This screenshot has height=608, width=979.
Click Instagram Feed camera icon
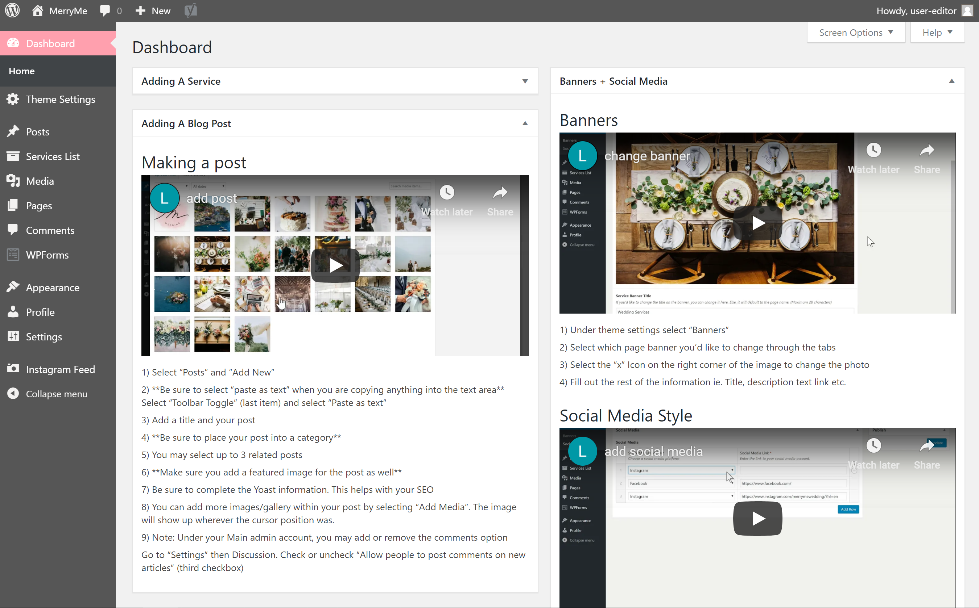coord(13,369)
